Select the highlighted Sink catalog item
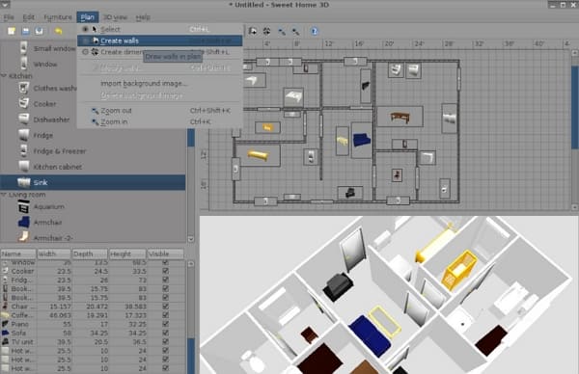 tap(93, 182)
